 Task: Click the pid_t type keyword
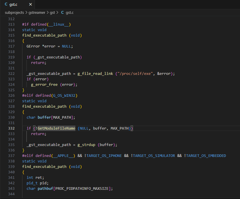coord(32,183)
